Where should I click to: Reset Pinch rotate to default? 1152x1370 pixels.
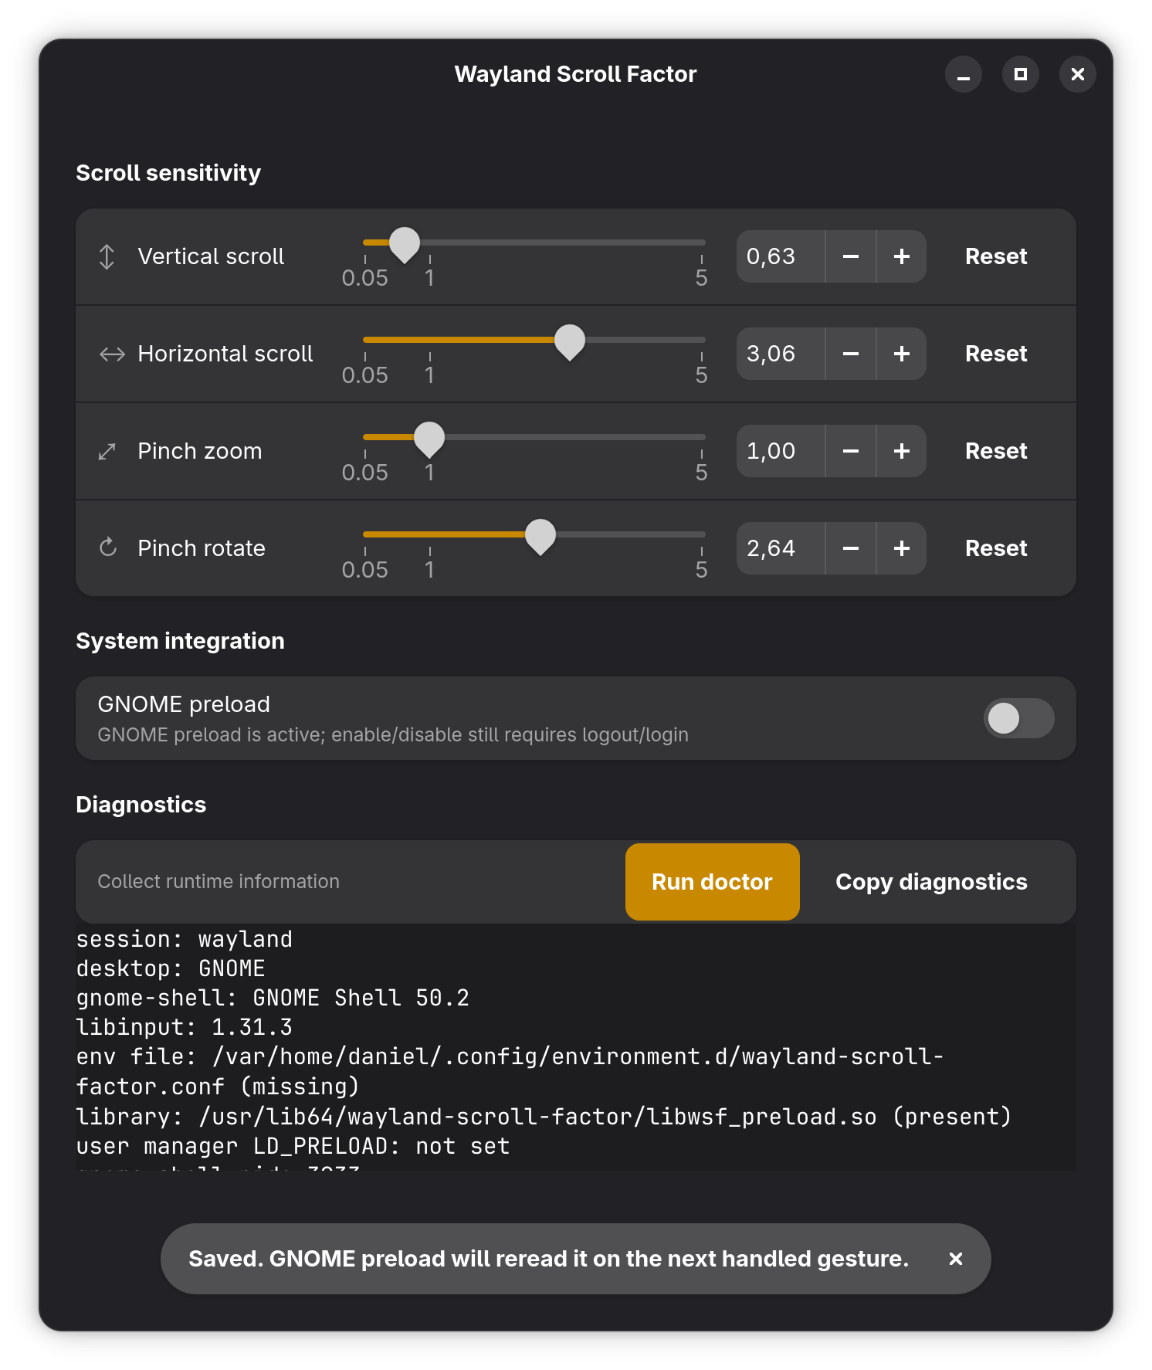996,548
